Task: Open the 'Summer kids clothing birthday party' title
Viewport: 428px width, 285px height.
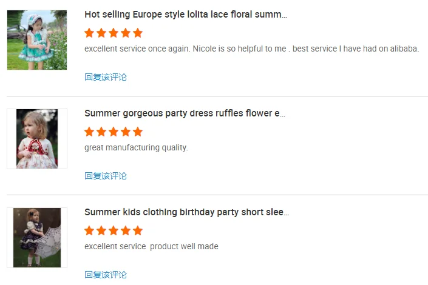Action: click(186, 212)
